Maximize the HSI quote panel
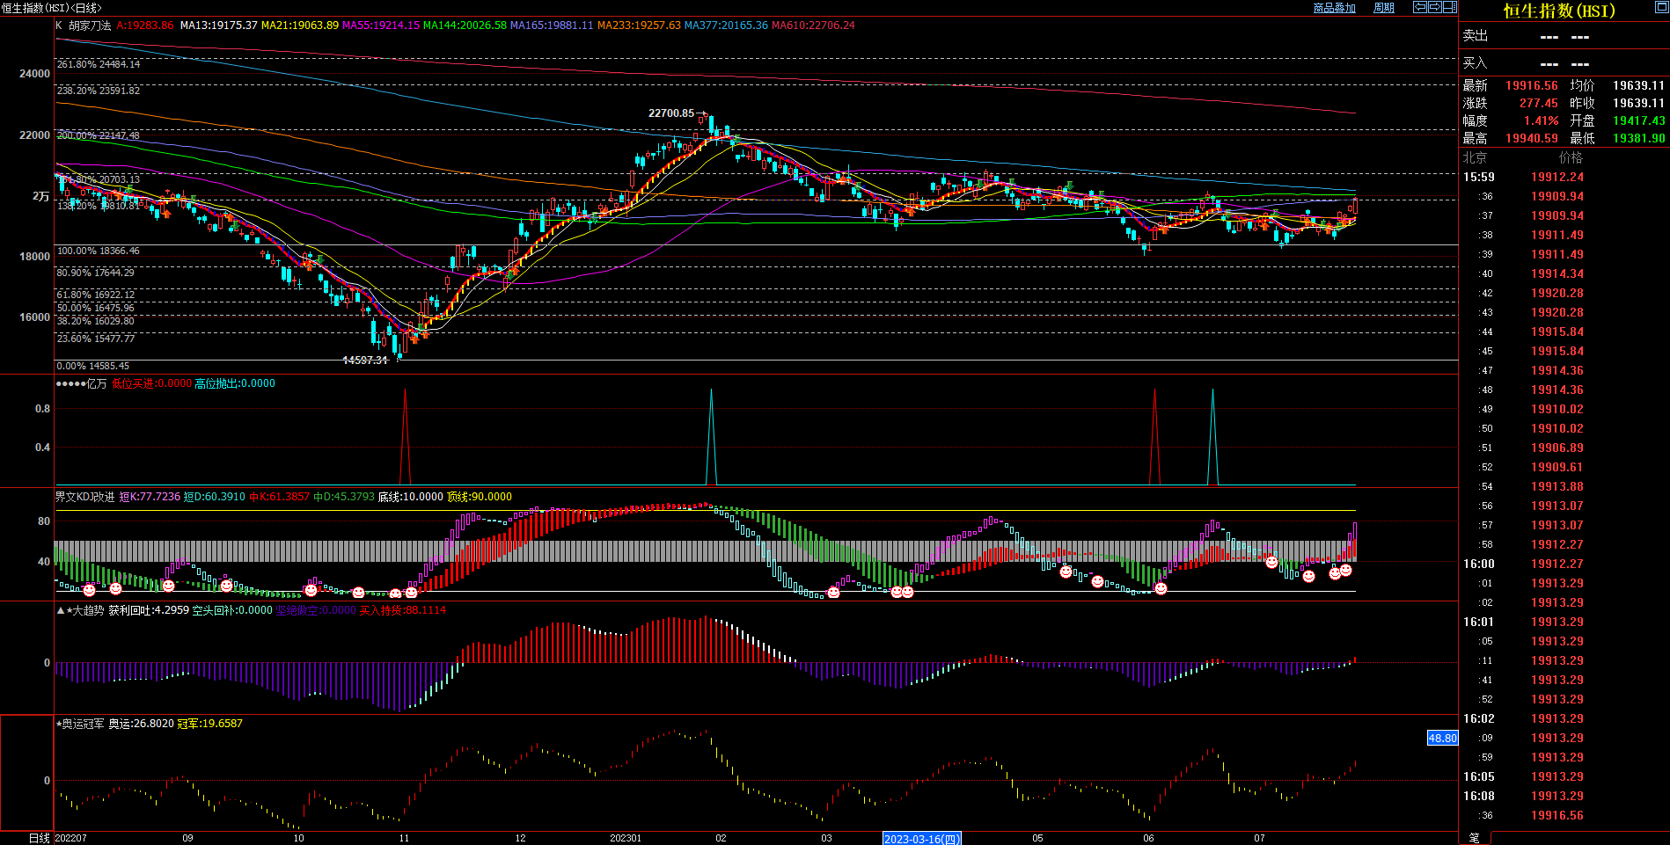Screen dimensions: 1670x845 click(1661, 7)
